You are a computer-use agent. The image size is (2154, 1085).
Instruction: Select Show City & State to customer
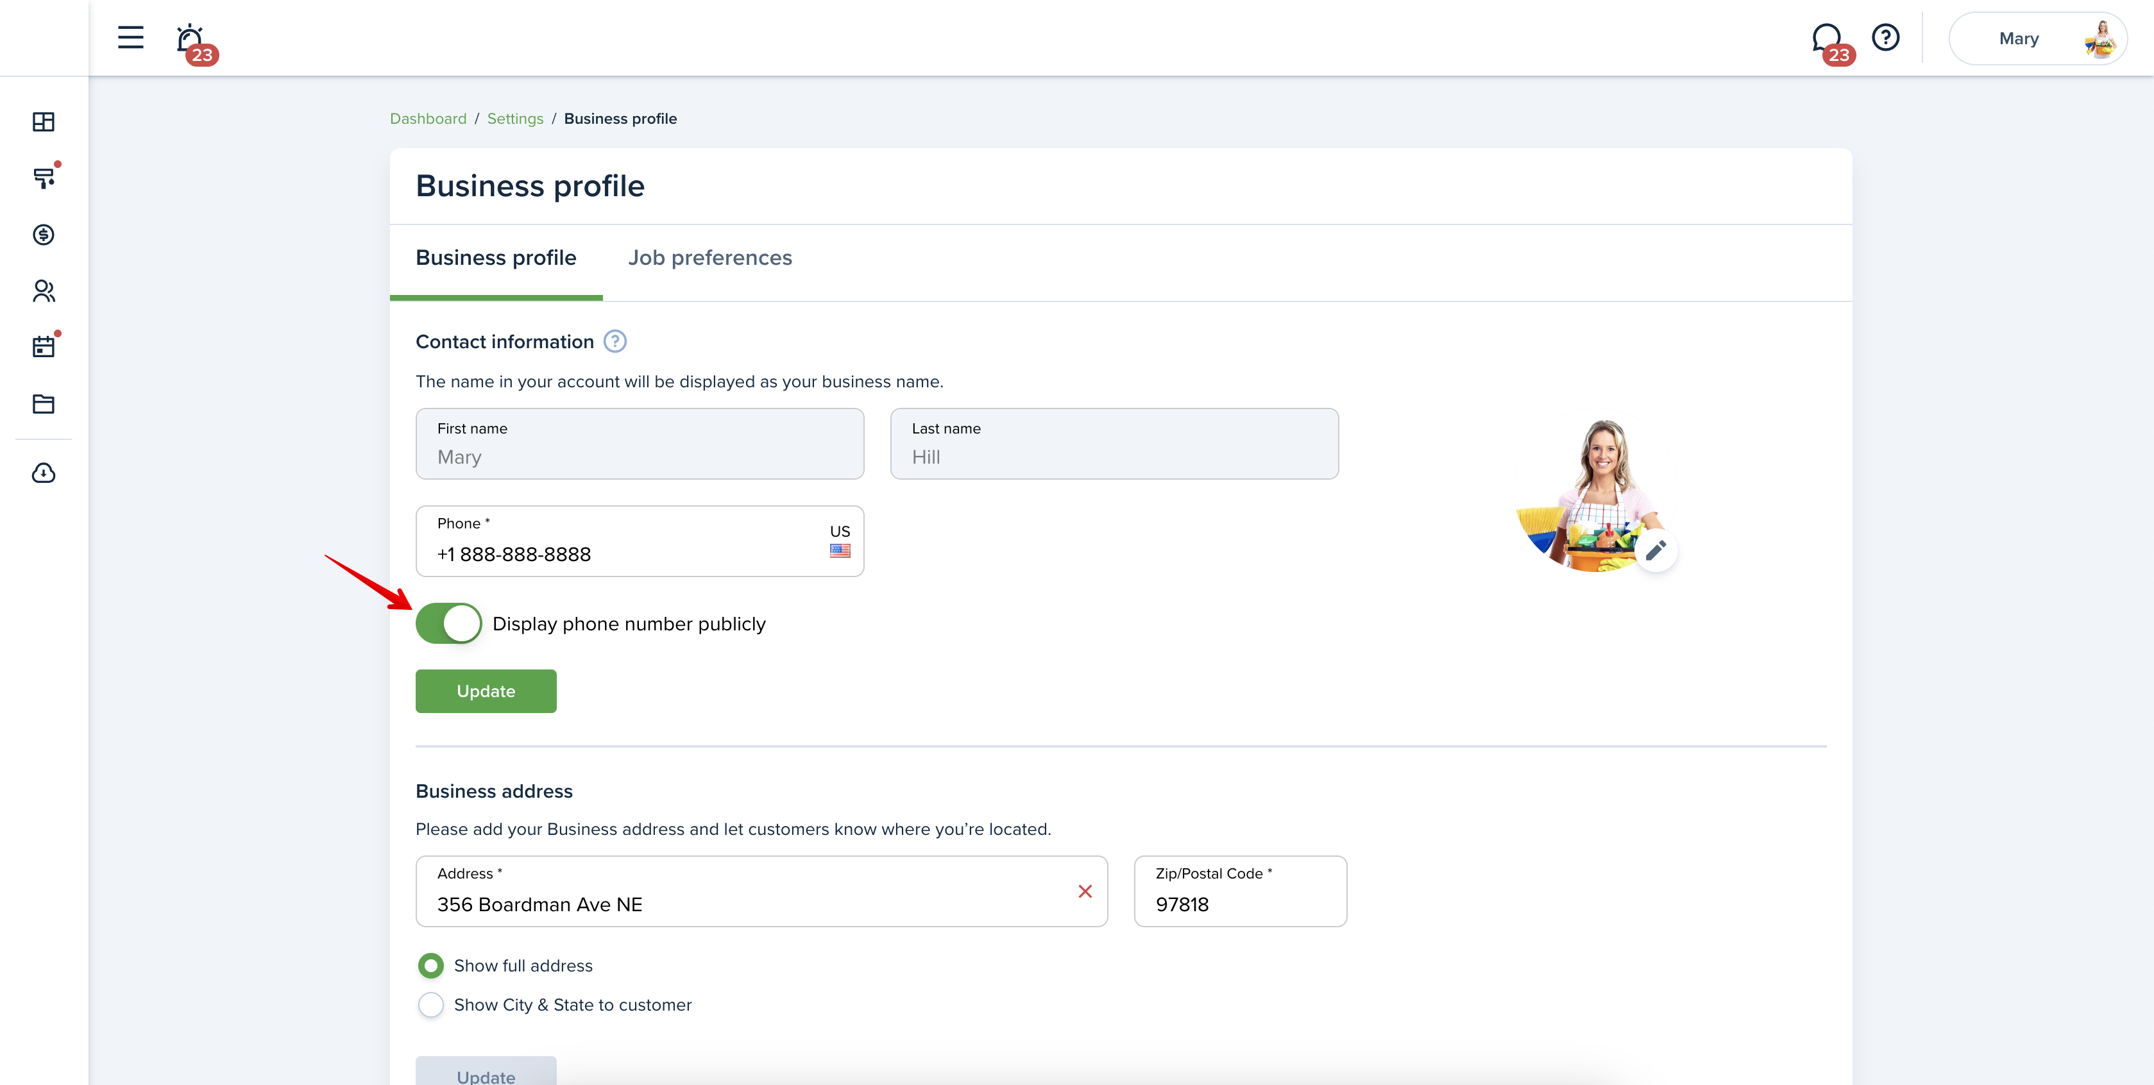[430, 1005]
